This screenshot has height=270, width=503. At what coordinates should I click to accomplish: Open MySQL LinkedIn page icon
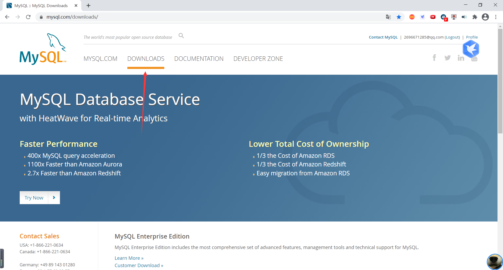[461, 58]
